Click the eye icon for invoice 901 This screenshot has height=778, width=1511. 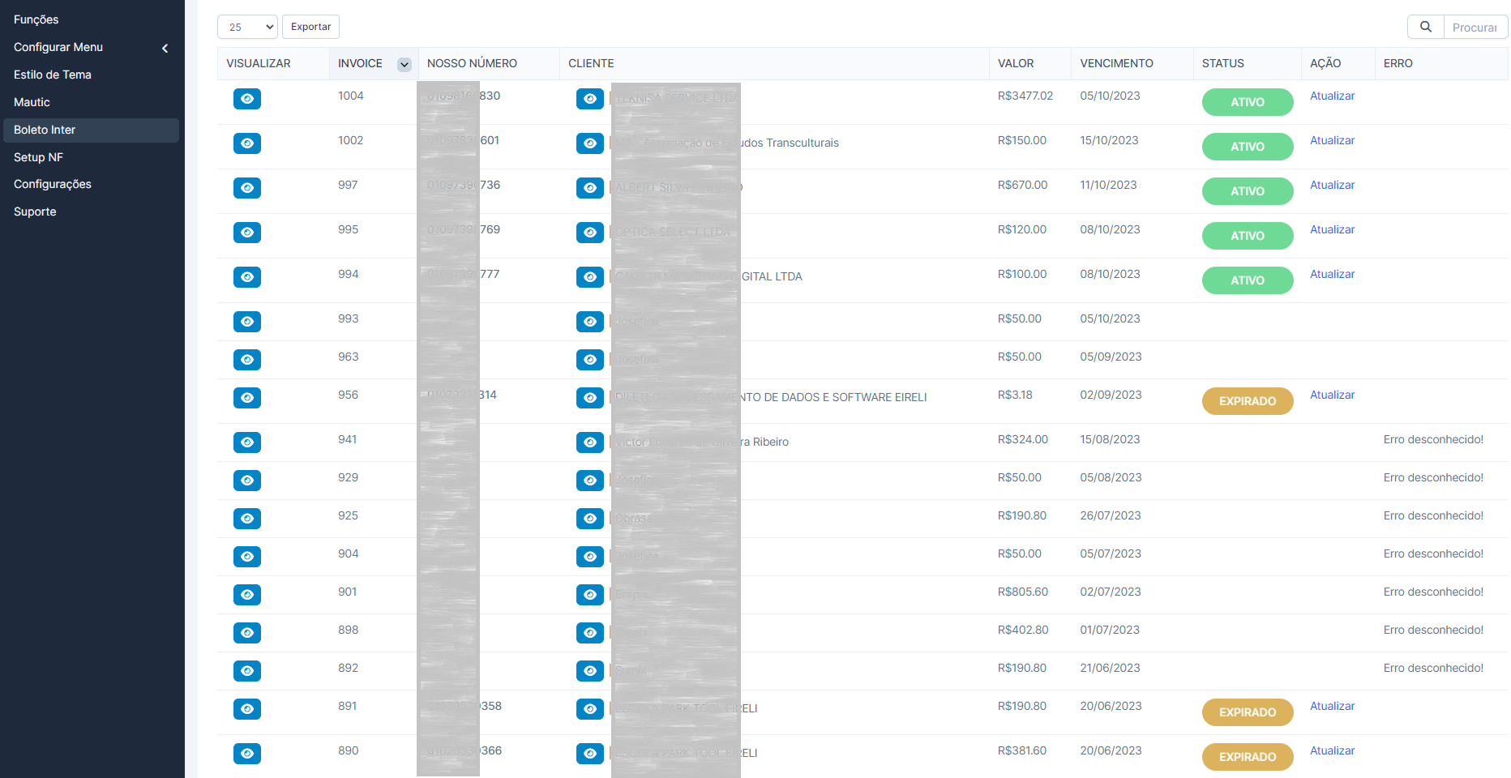(x=247, y=595)
